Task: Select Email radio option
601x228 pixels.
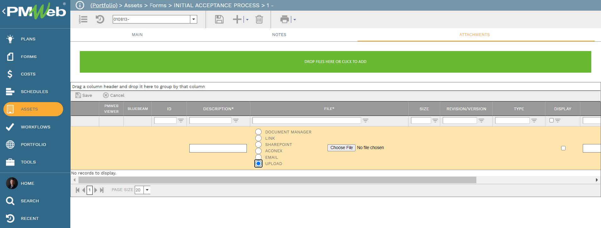Action: click(258, 157)
